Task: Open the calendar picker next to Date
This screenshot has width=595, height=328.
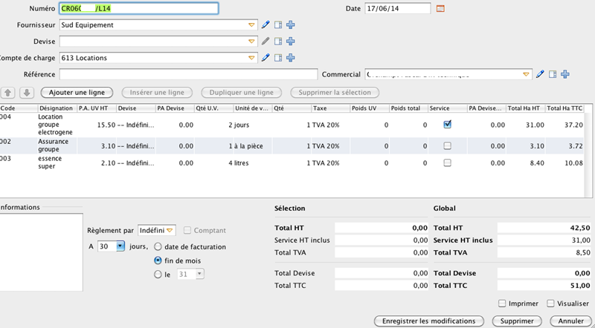Action: (x=440, y=8)
